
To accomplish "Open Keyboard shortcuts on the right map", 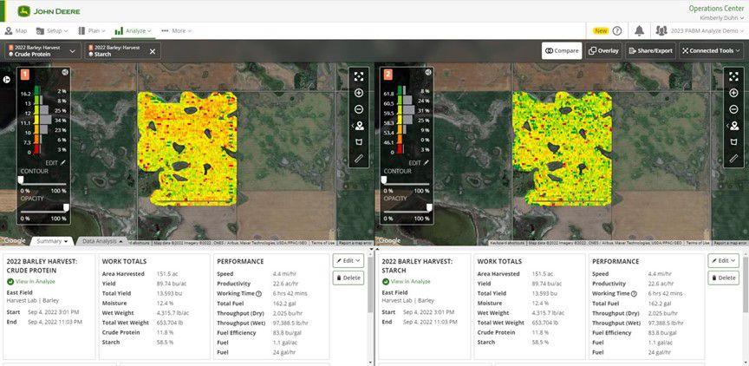I will [x=508, y=243].
